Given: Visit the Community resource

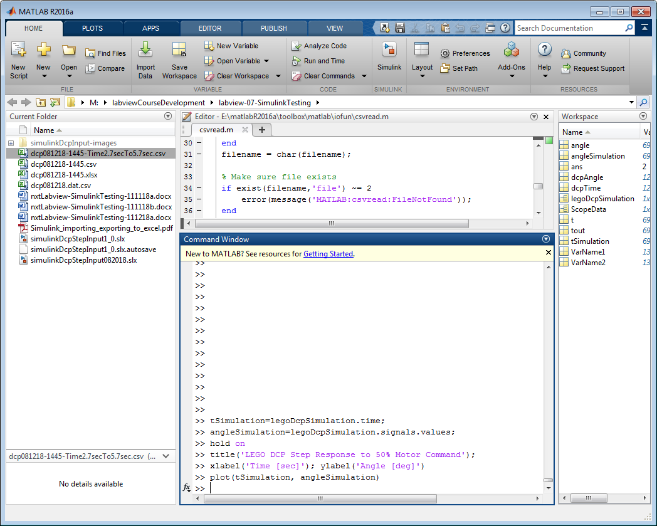Looking at the screenshot, I should (584, 53).
